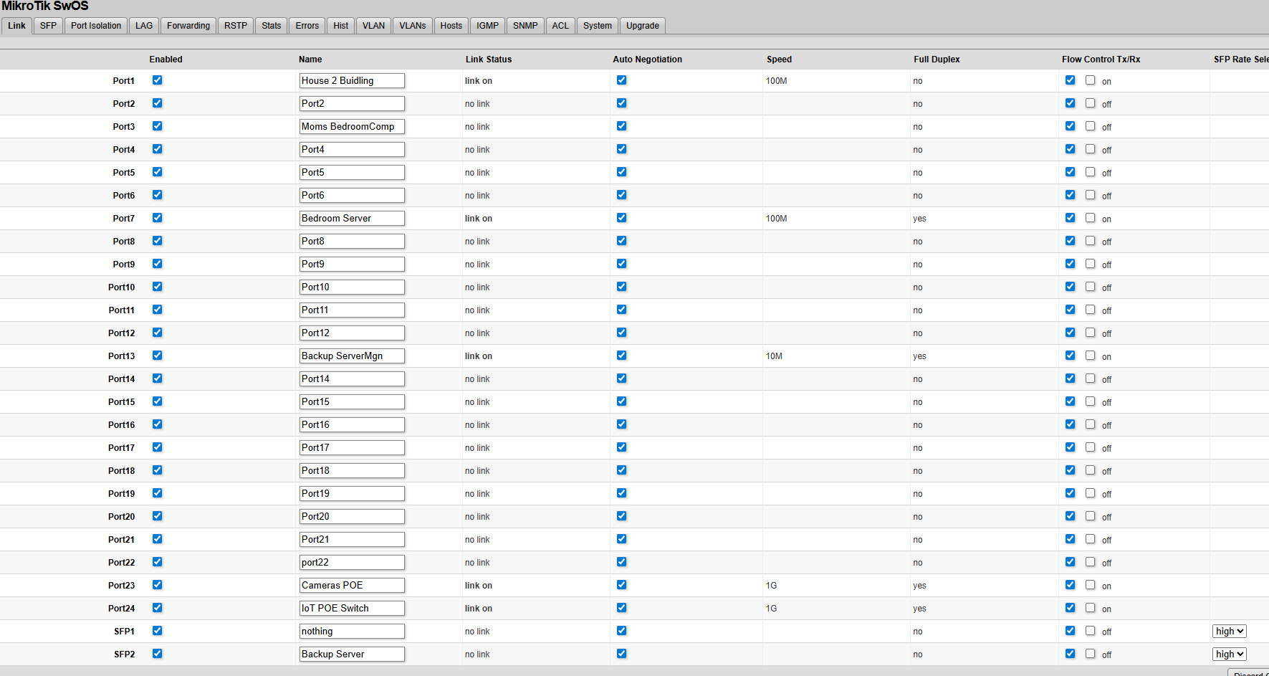Image resolution: width=1269 pixels, height=676 pixels.
Task: Go to the Upgrade tab
Action: [643, 26]
